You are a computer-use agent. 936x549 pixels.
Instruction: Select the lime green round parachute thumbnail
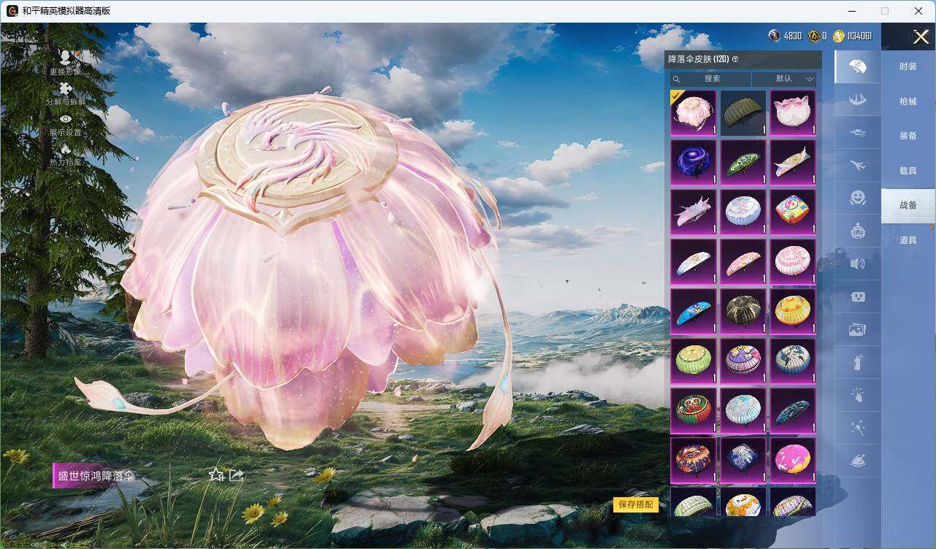pyautogui.click(x=694, y=361)
